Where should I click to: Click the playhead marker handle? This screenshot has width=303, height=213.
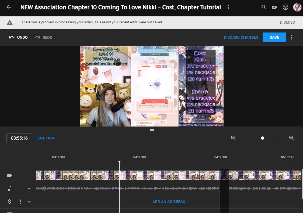point(119,161)
